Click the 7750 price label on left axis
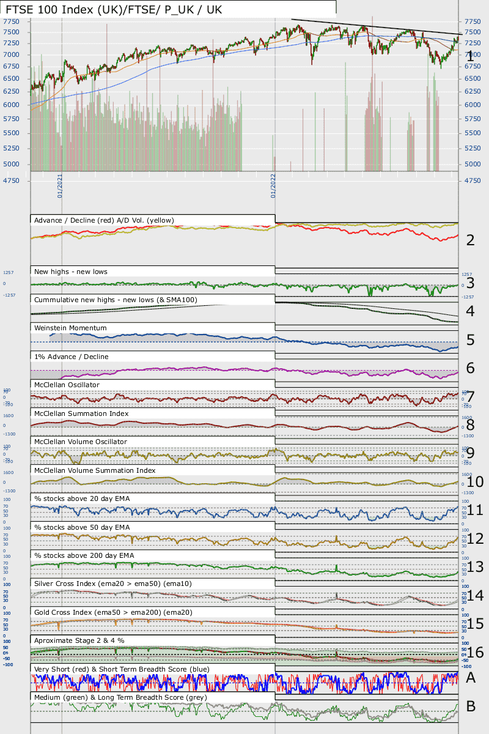Screen dimensions: 489x734 tap(12, 21)
